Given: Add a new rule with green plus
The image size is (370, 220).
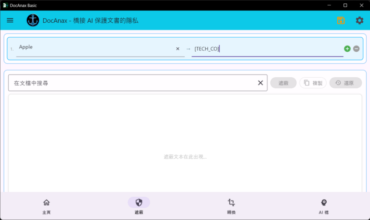Looking at the screenshot, I should tap(347, 49).
